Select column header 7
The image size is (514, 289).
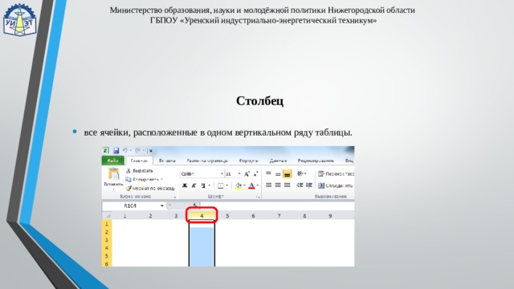279,216
